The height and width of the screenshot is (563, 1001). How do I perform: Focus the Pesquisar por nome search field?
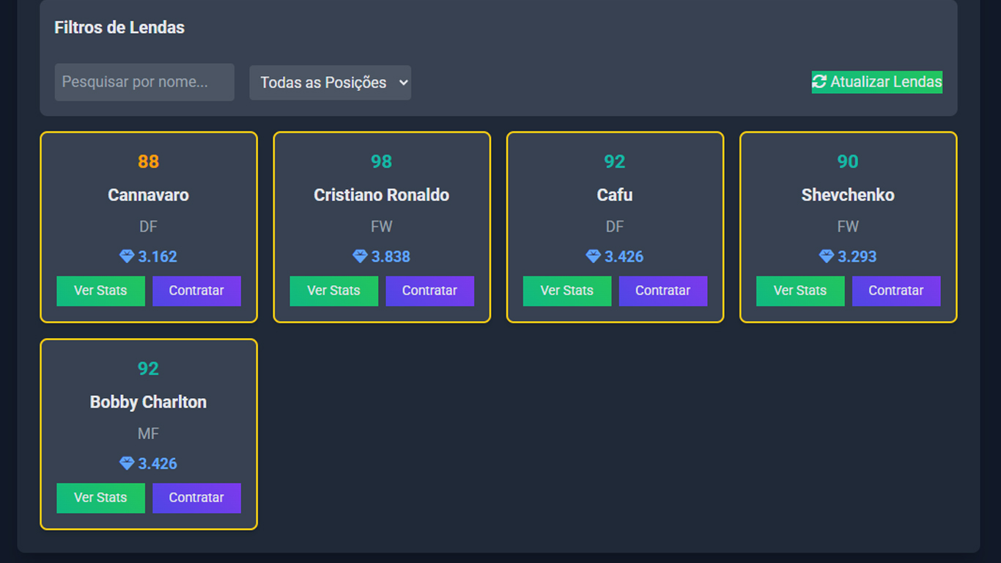click(x=144, y=82)
